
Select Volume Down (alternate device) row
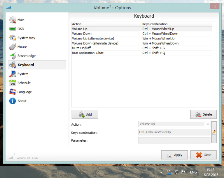[x=142, y=43]
